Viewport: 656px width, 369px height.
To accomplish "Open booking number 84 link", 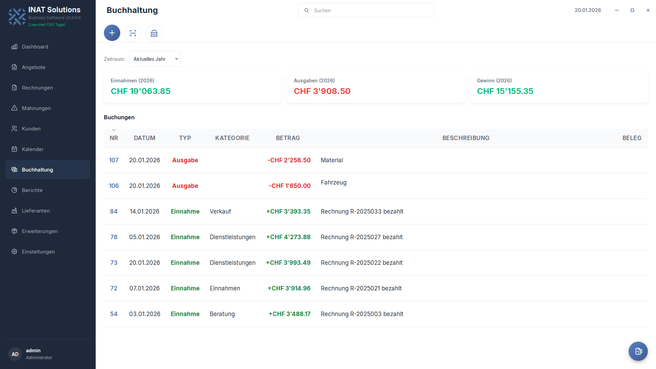I will pos(114,211).
